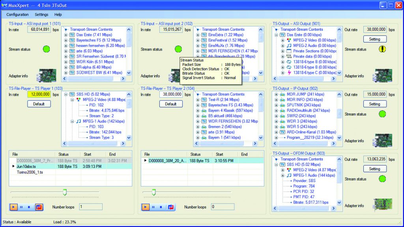Open Setting for IP-Output 902
Screen dimensions: 404x227
click(375, 104)
